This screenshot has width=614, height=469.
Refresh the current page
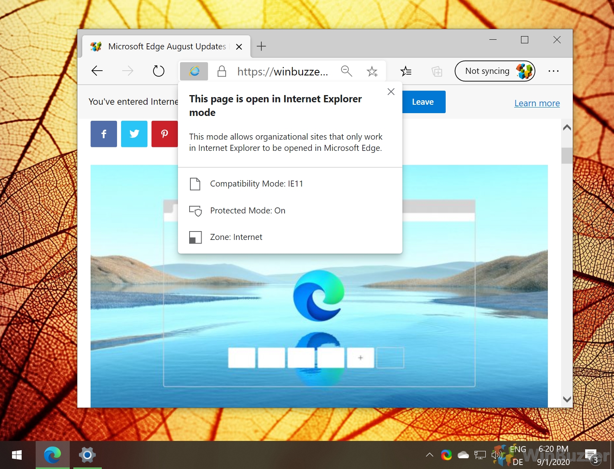click(159, 71)
